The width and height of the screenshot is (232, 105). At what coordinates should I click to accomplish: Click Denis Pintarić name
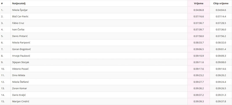(20, 36)
